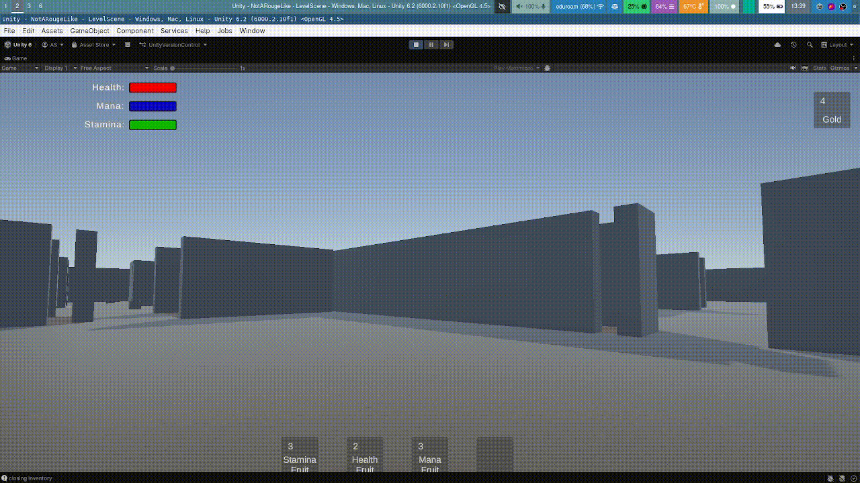Click the Gold counter box

[832, 109]
